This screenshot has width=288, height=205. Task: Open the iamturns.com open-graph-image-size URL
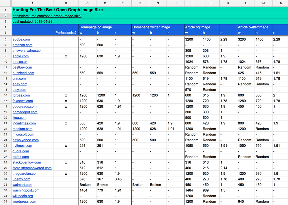click(x=47, y=16)
